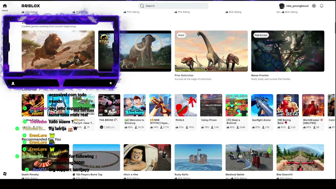Screen dimensions: 336x189
Task: Open the Boxing Beta game icon
Action: [x=287, y=105]
